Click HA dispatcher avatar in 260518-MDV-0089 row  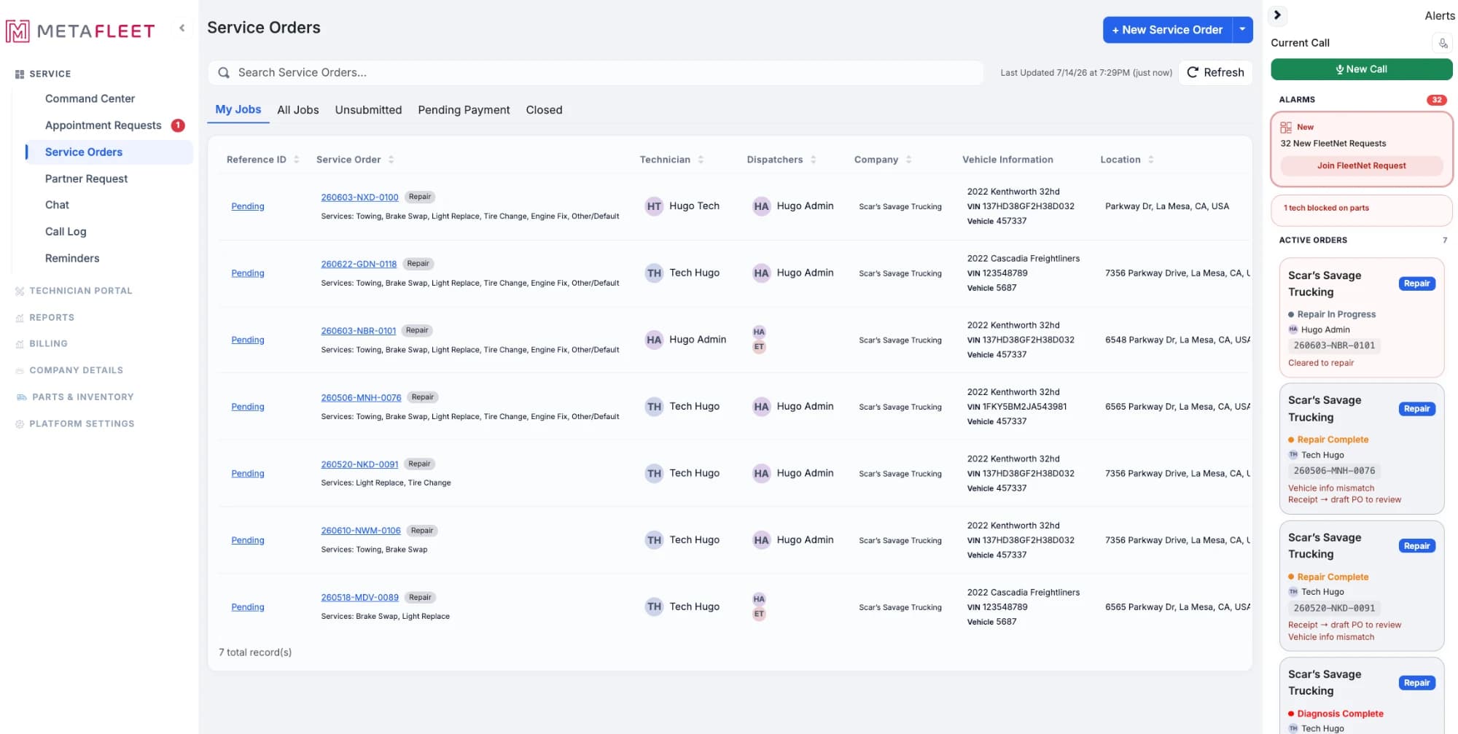point(759,599)
